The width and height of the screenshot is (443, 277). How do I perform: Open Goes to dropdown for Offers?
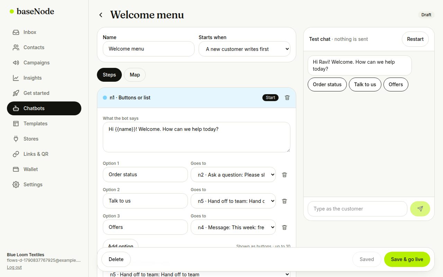233,227
